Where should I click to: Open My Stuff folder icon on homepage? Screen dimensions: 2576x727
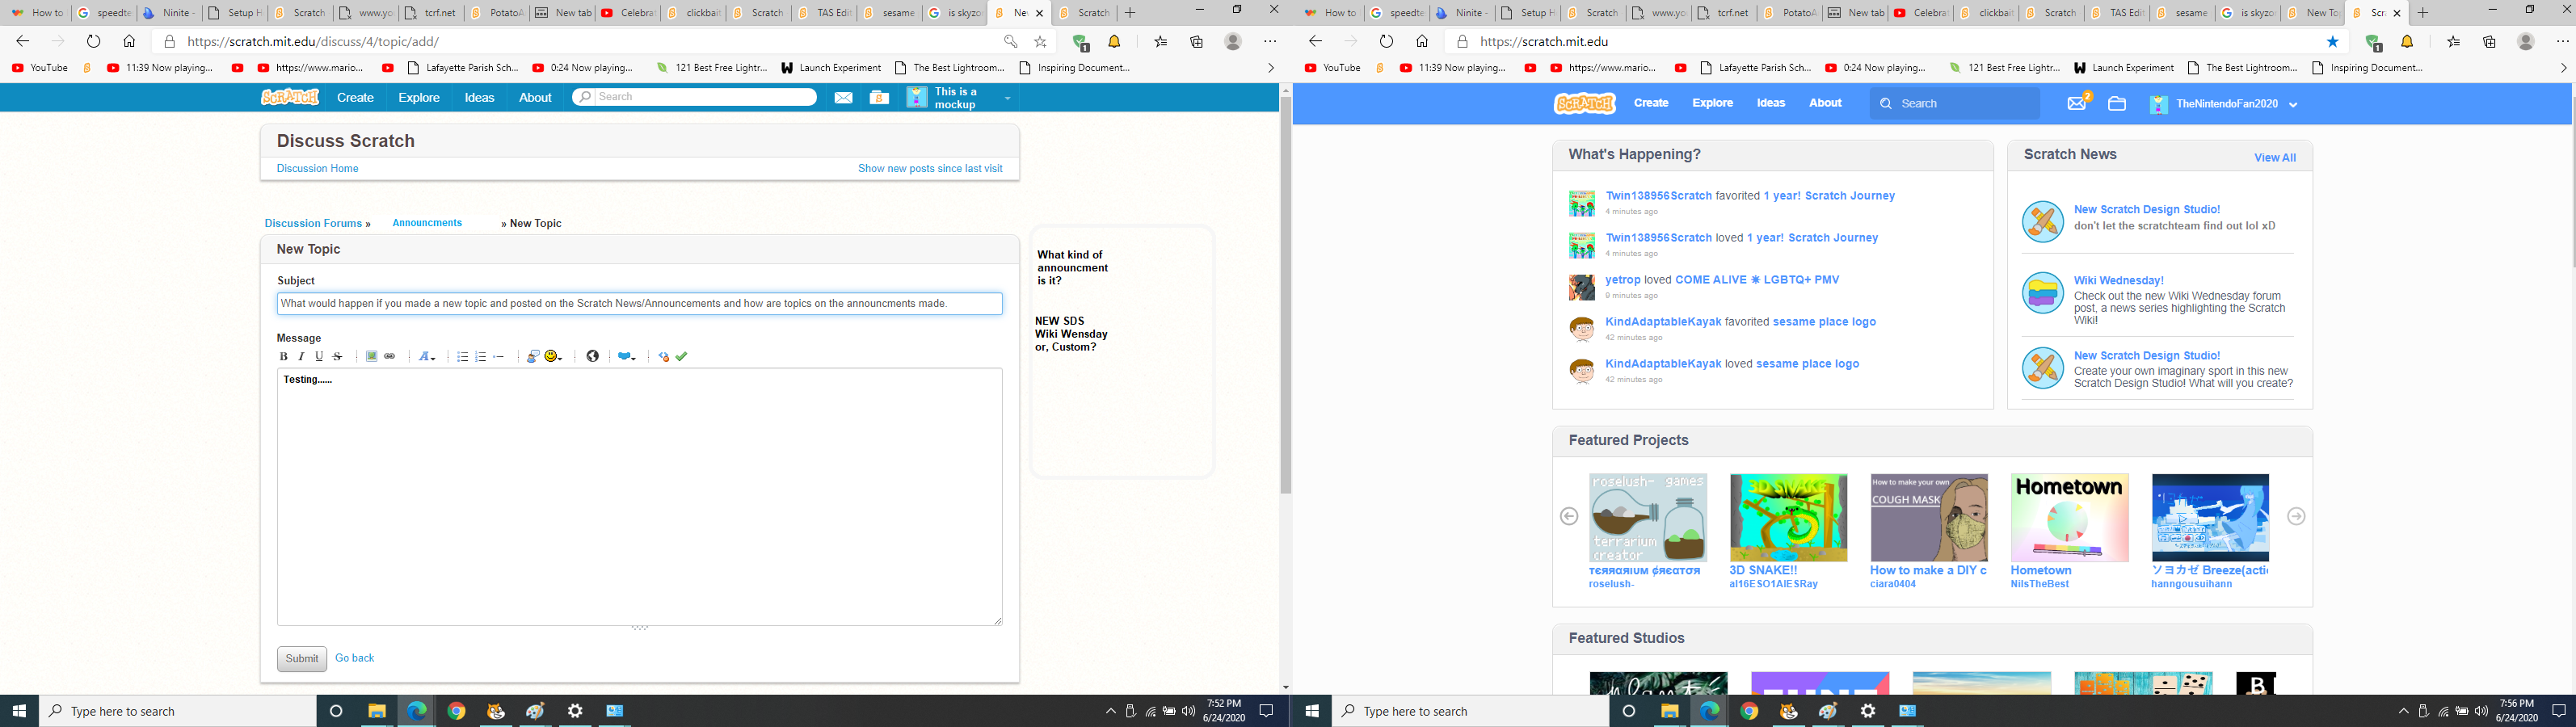[x=2117, y=103]
